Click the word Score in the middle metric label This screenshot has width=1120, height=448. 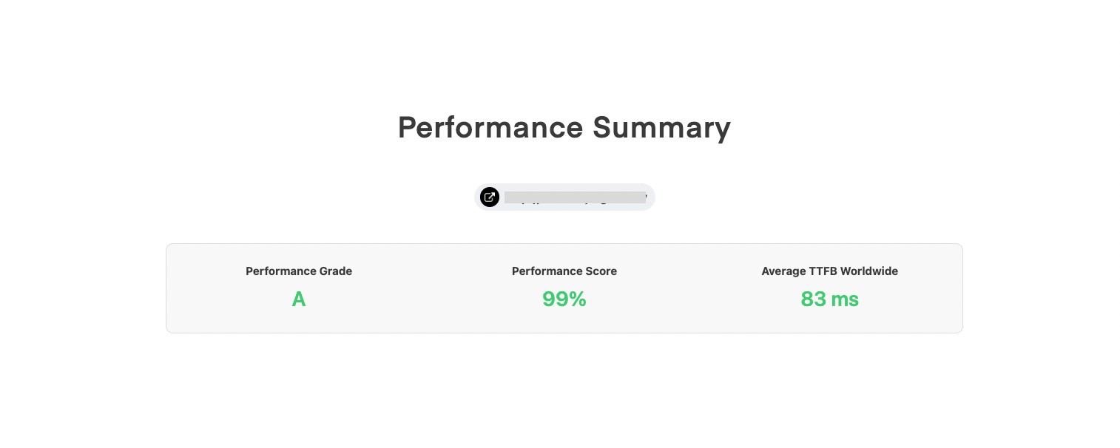click(601, 271)
